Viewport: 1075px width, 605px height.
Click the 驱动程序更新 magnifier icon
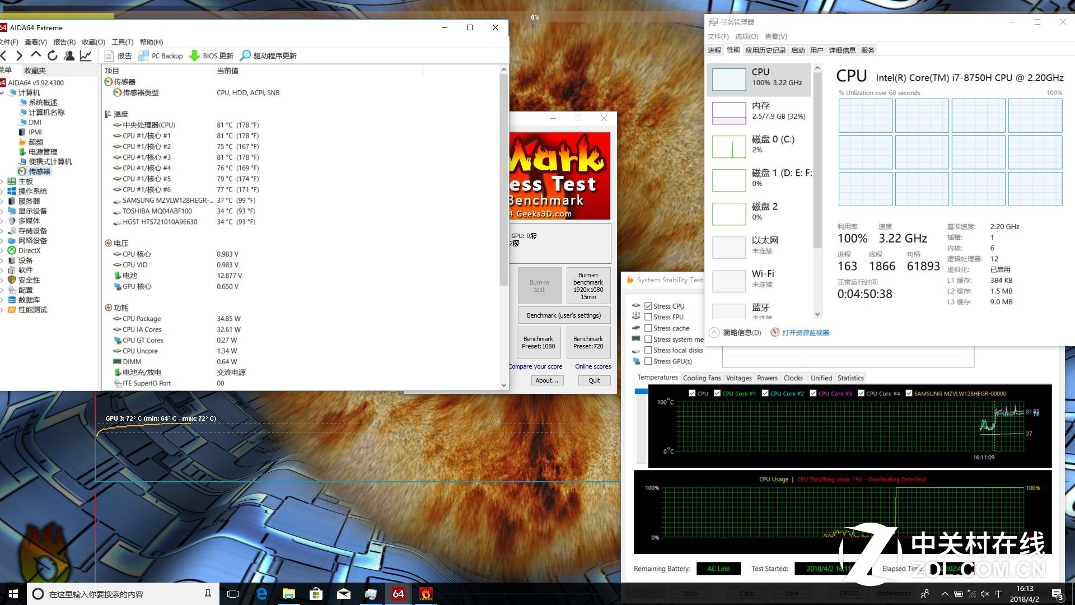point(245,55)
